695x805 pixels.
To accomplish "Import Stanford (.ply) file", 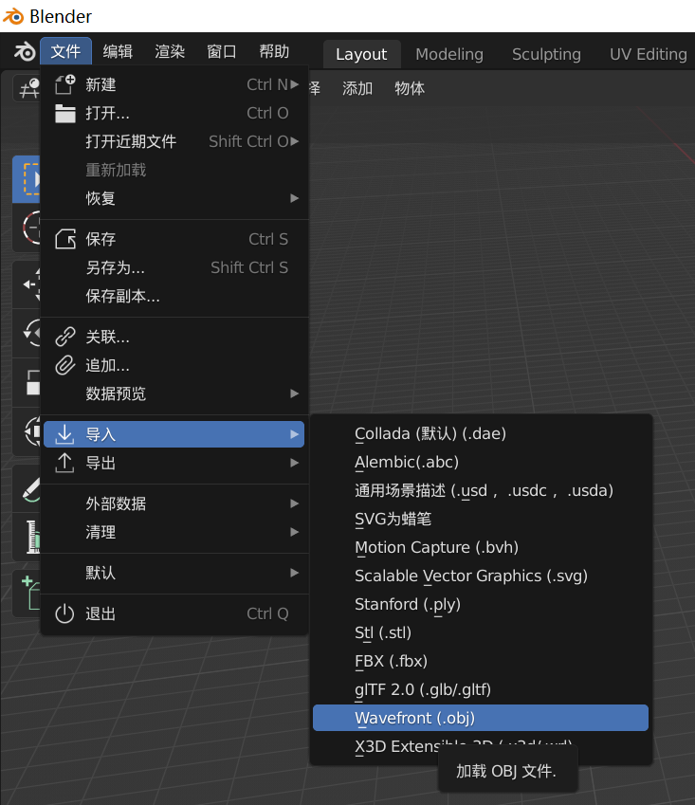I will 481,604.
